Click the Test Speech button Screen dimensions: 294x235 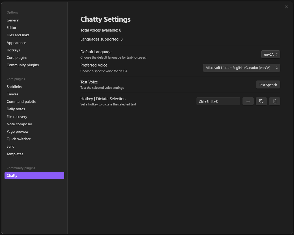[x=268, y=85]
